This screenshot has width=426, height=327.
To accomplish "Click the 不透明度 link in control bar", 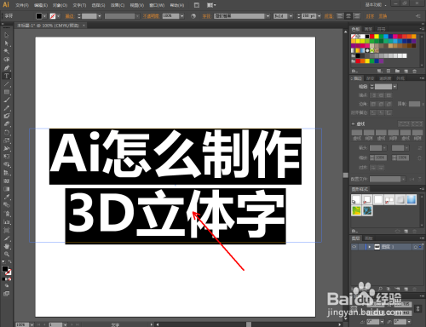I will tap(151, 16).
